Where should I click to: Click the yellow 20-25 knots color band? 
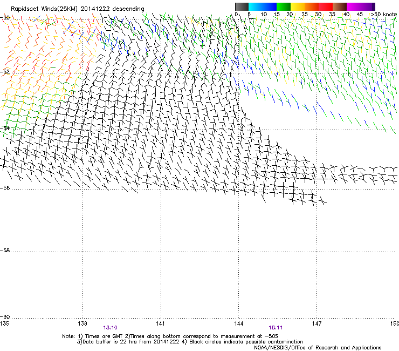click(x=298, y=6)
